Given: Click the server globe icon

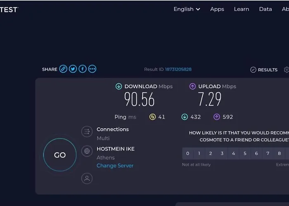Looking at the screenshot, I should pos(87,151).
